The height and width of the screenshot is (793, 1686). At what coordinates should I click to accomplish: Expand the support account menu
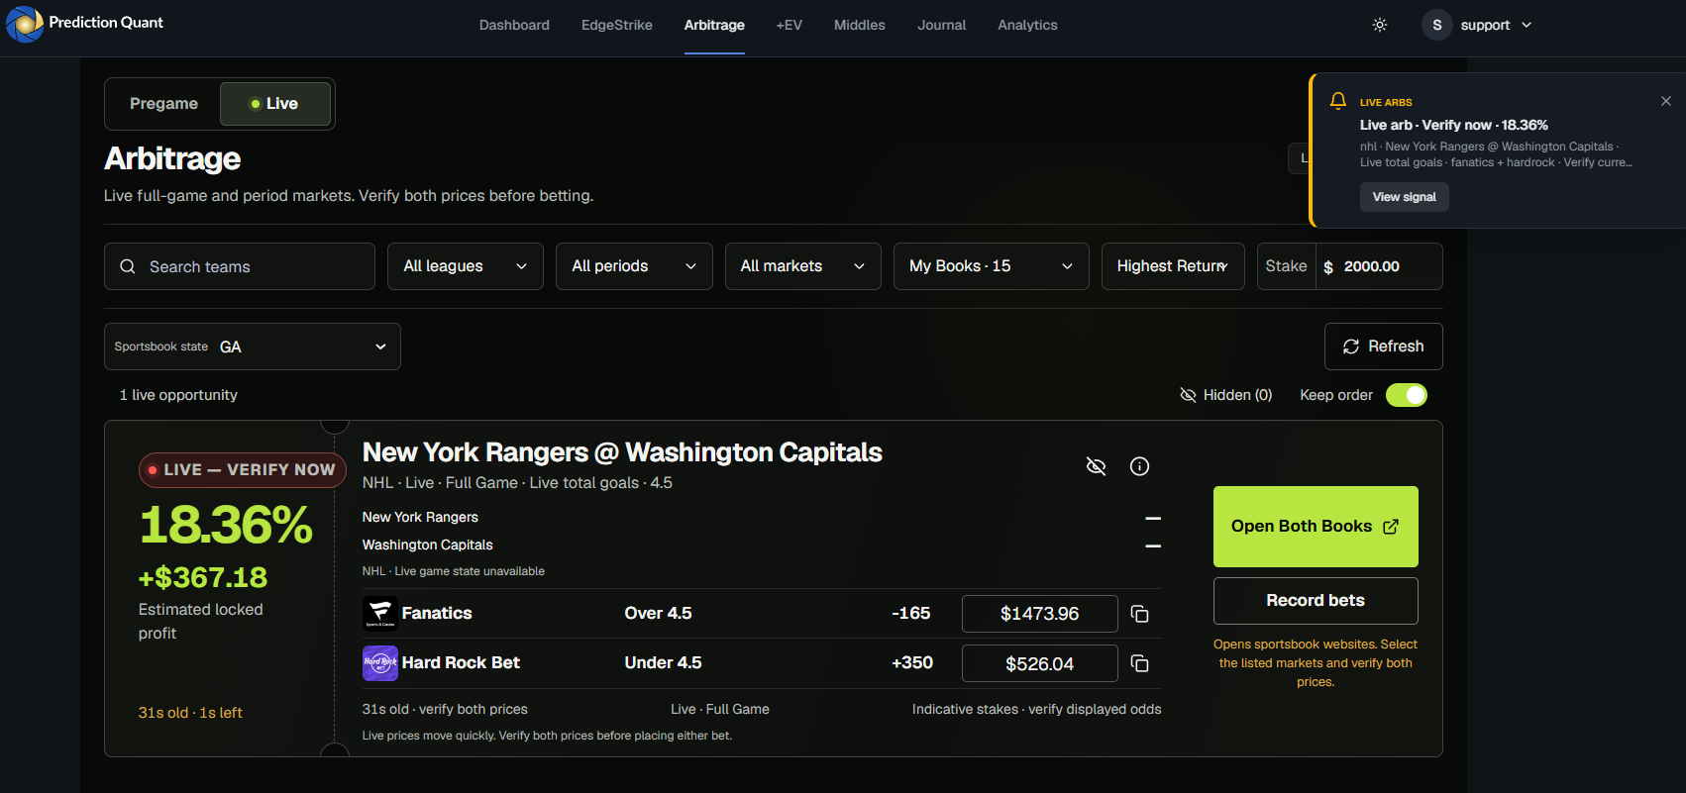coord(1478,25)
